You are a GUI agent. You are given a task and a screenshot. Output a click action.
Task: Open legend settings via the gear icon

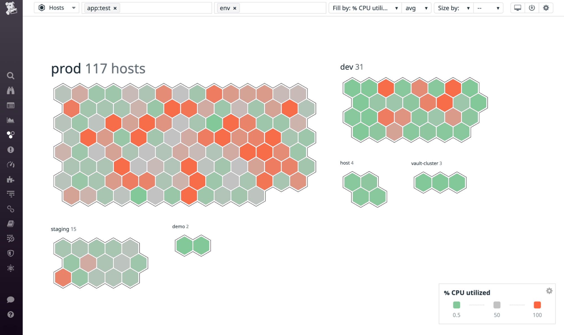(x=549, y=291)
